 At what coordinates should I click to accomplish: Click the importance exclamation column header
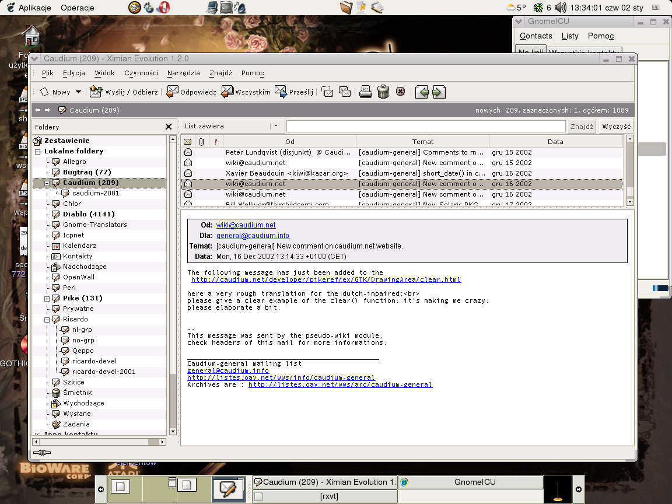coord(216,142)
